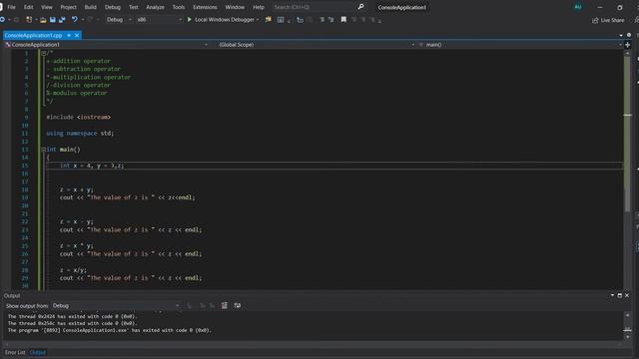This screenshot has height=359, width=639.
Task: Open the Build menu
Action: click(x=91, y=7)
